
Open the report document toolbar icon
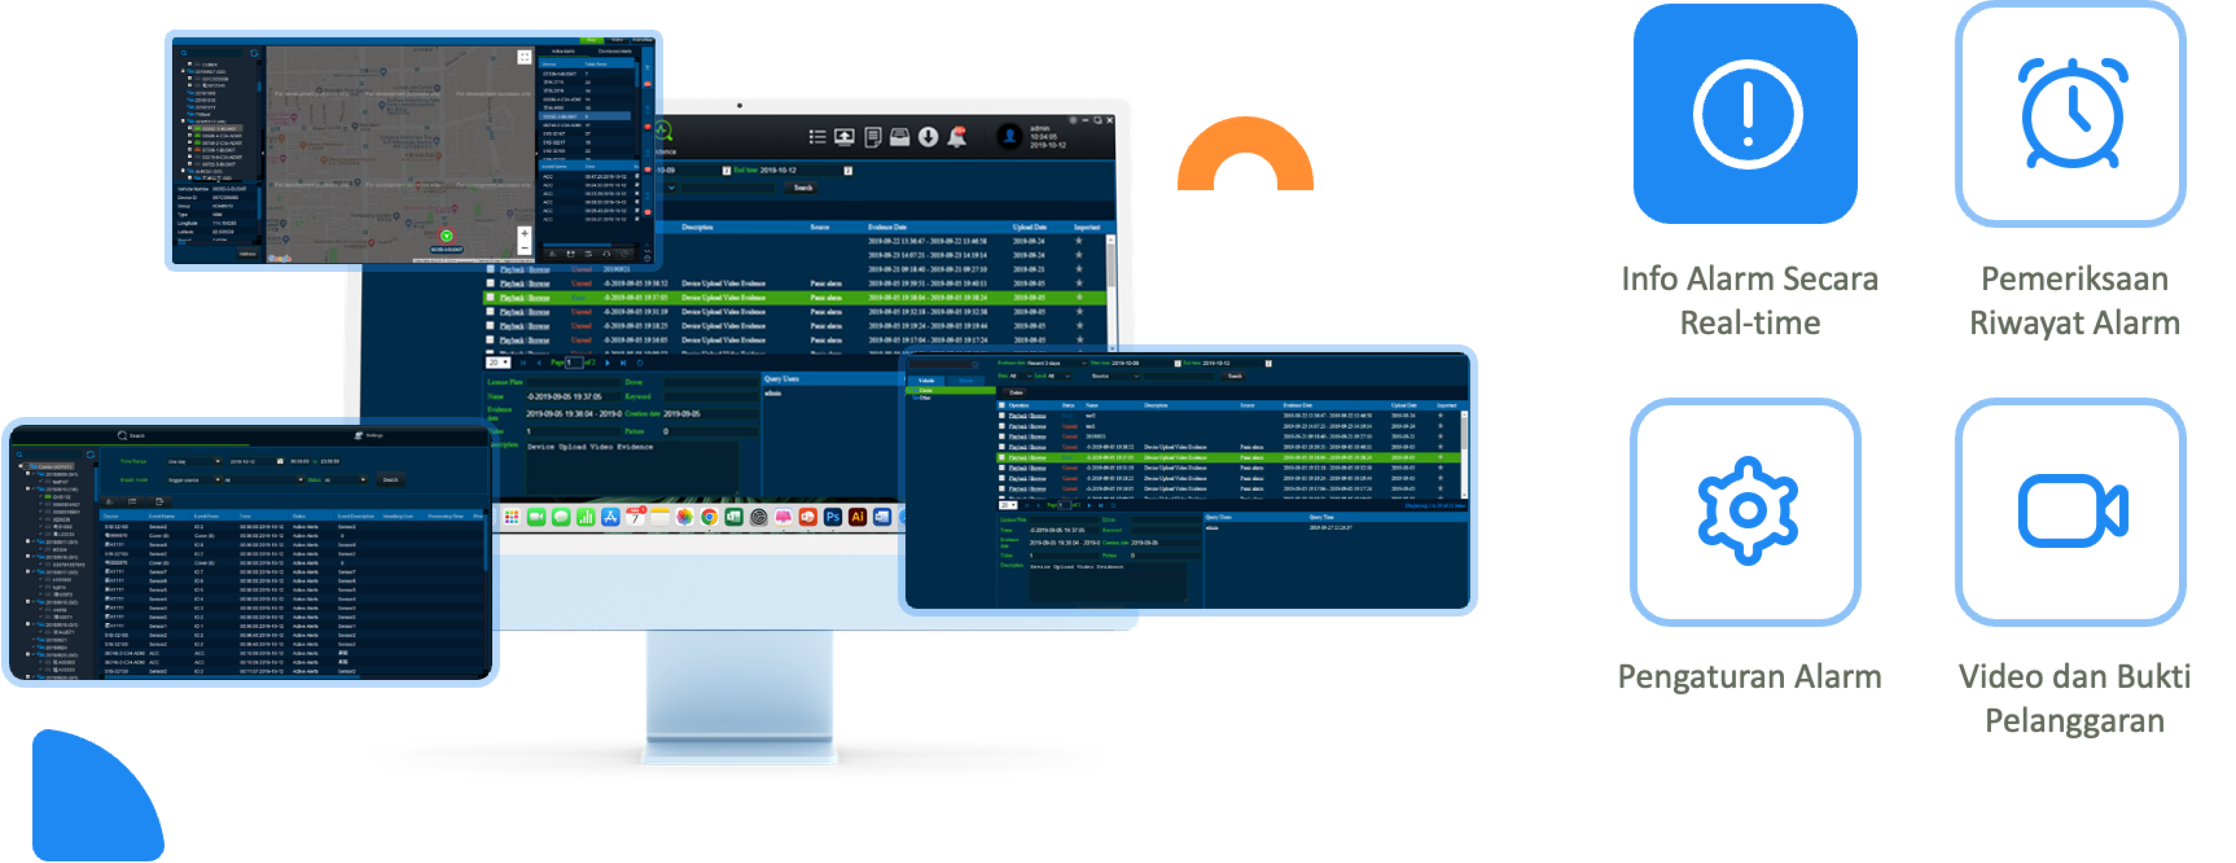pos(872,137)
